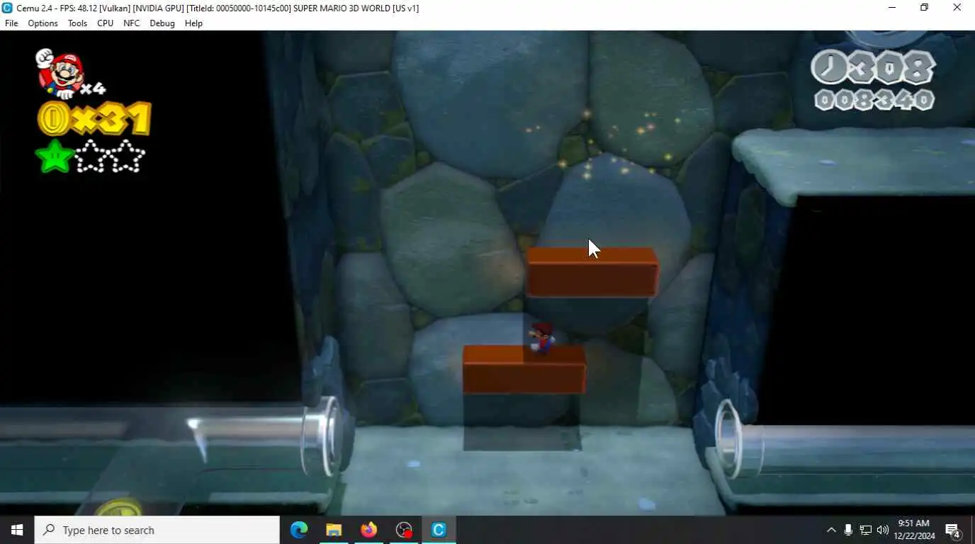
Task: Click the Cemu logo in title bar
Action: (7, 8)
